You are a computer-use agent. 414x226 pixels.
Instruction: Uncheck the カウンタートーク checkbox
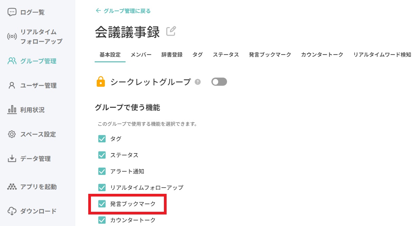(102, 220)
